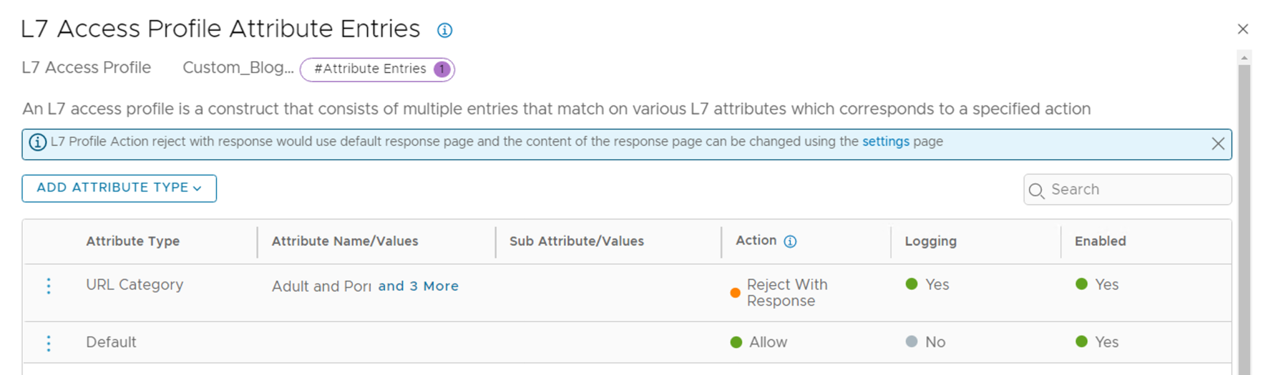
Task: Click the Action column header
Action: [x=756, y=241]
